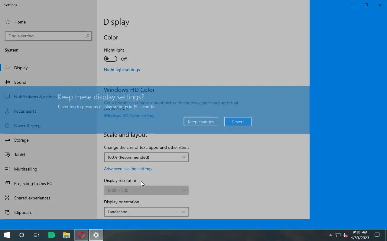Open Advanced scaling settings link

[x=128, y=169]
